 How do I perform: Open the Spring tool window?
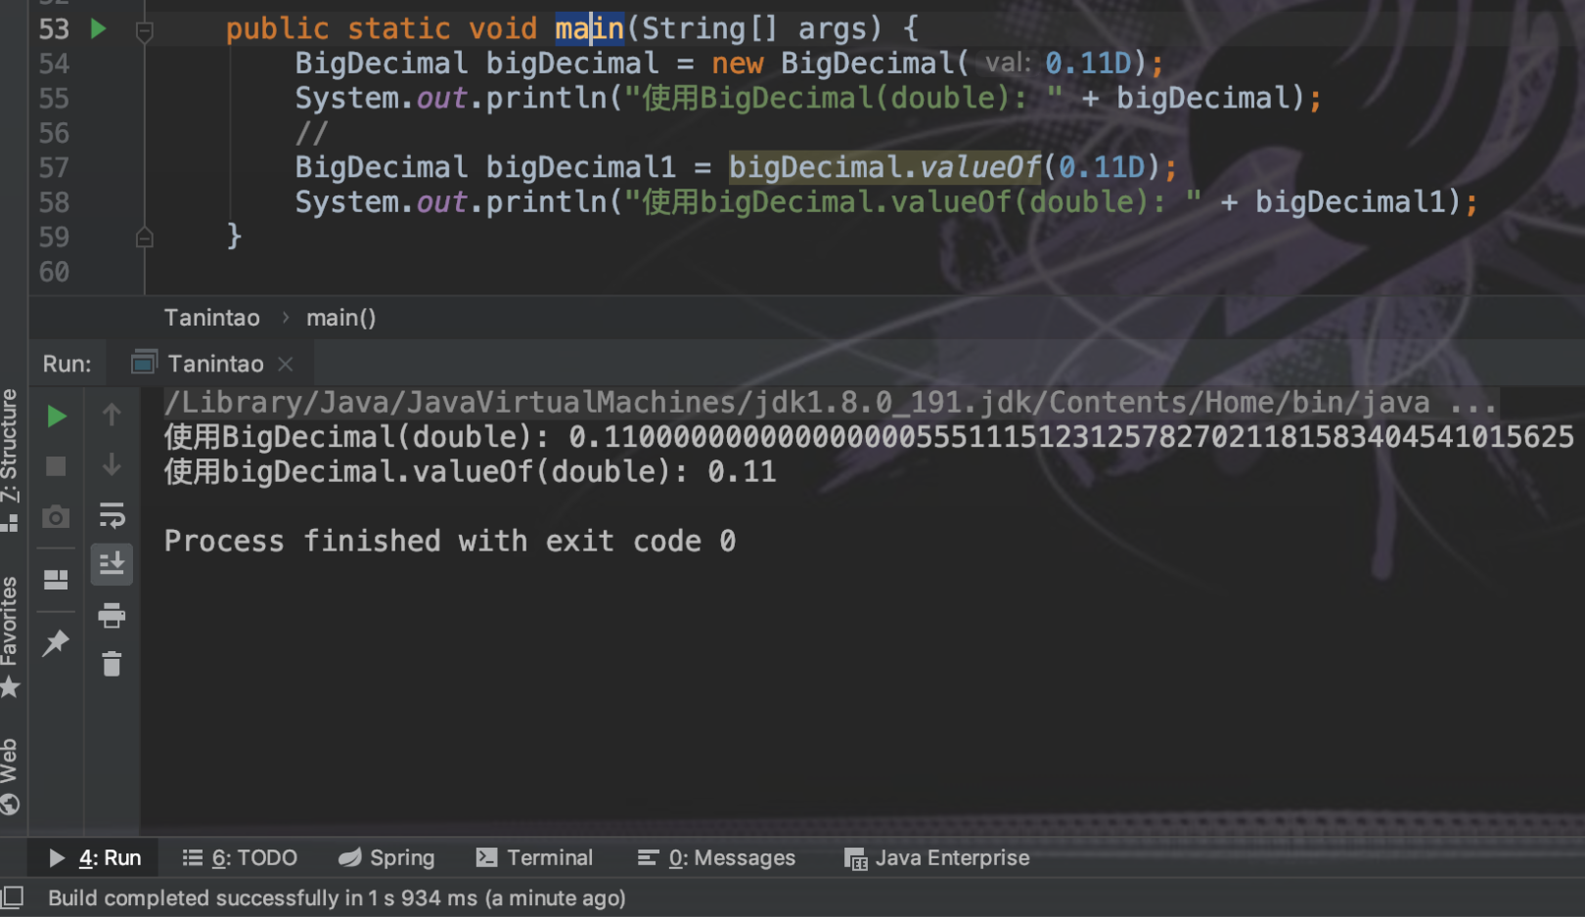click(386, 857)
